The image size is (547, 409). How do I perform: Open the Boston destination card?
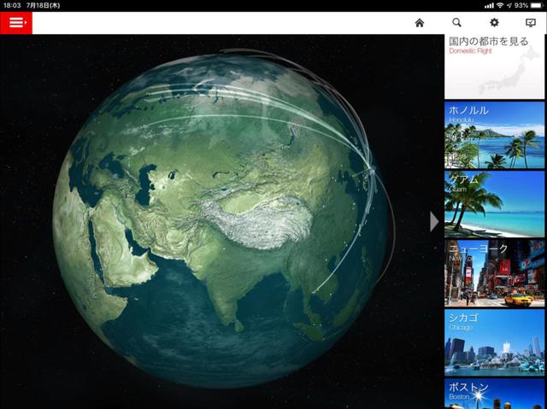pyautogui.click(x=494, y=394)
